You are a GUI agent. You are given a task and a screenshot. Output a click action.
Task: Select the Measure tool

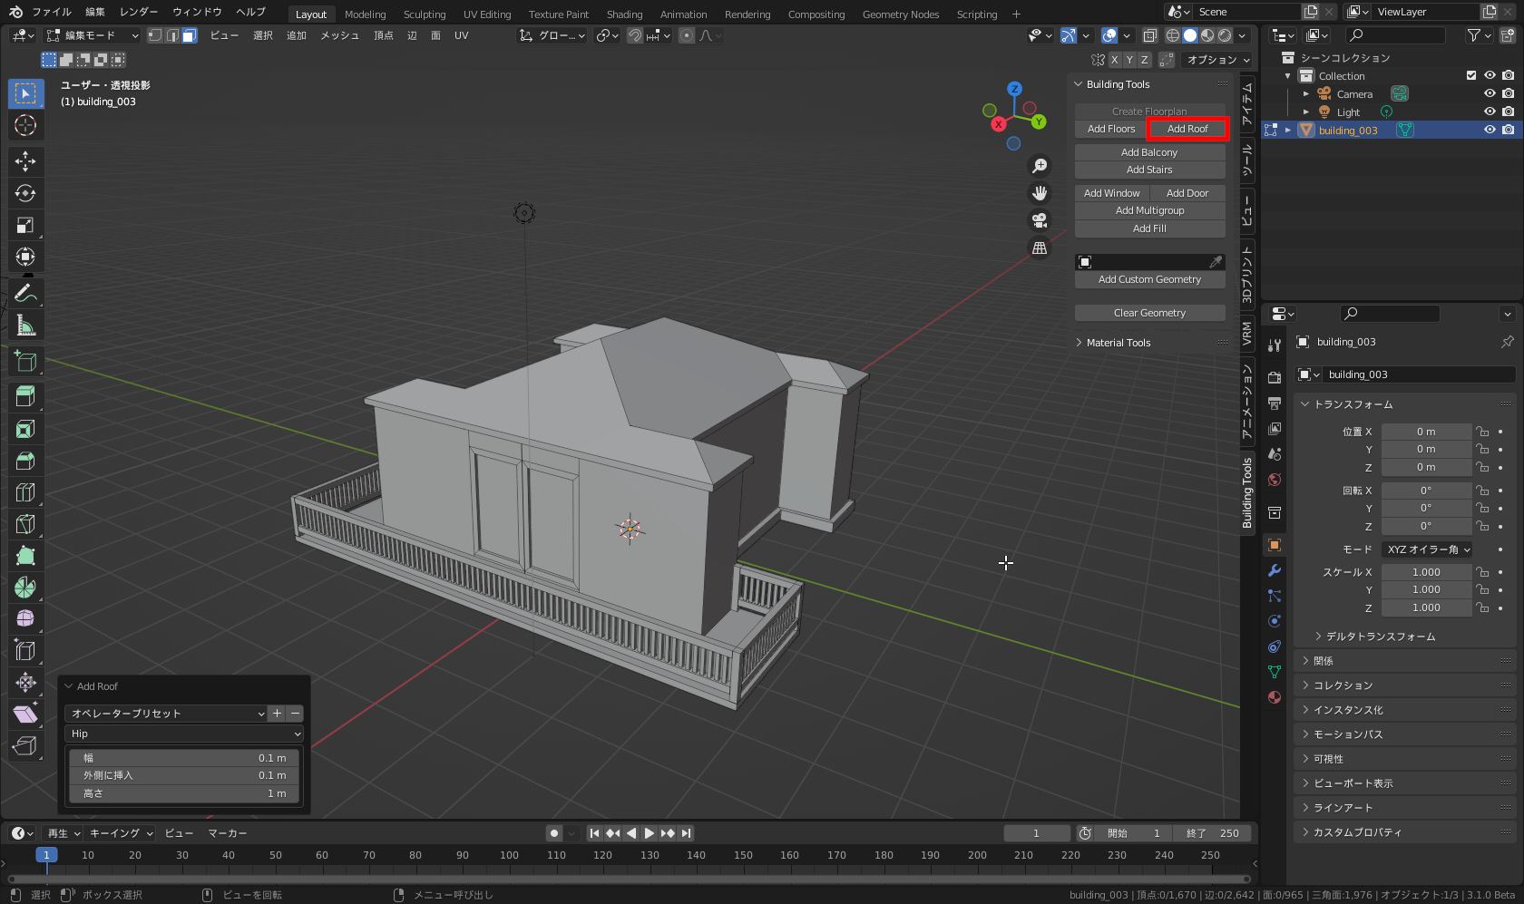pyautogui.click(x=24, y=324)
